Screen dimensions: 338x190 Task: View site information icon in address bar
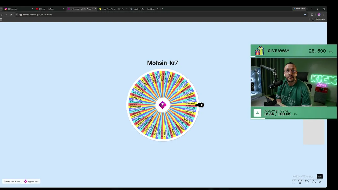tap(17, 15)
